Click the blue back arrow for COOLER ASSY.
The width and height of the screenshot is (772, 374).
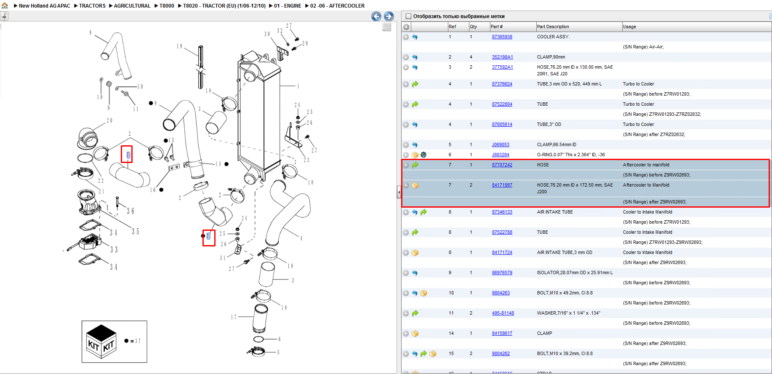pyautogui.click(x=415, y=37)
